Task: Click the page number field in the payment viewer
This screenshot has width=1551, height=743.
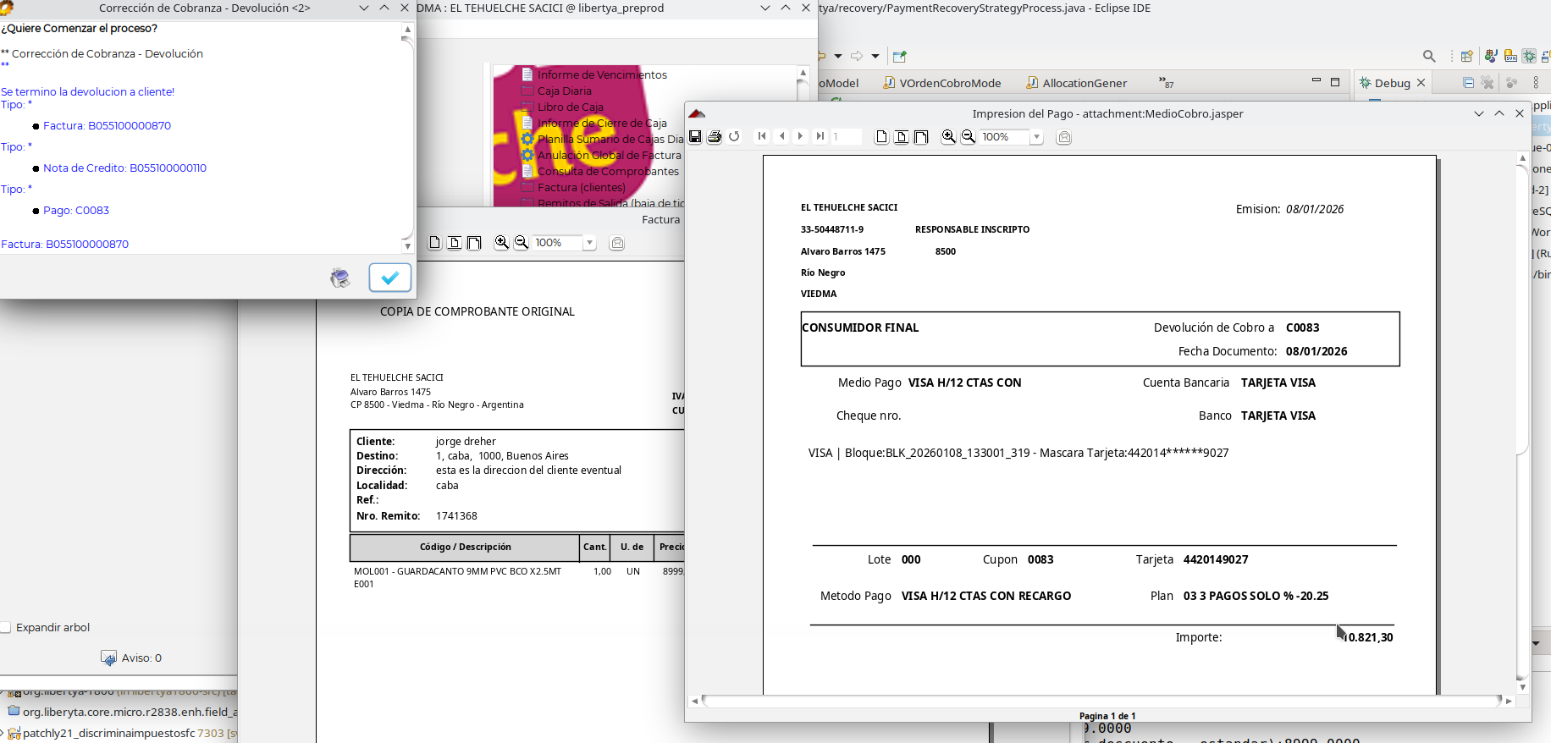Action: (x=845, y=137)
